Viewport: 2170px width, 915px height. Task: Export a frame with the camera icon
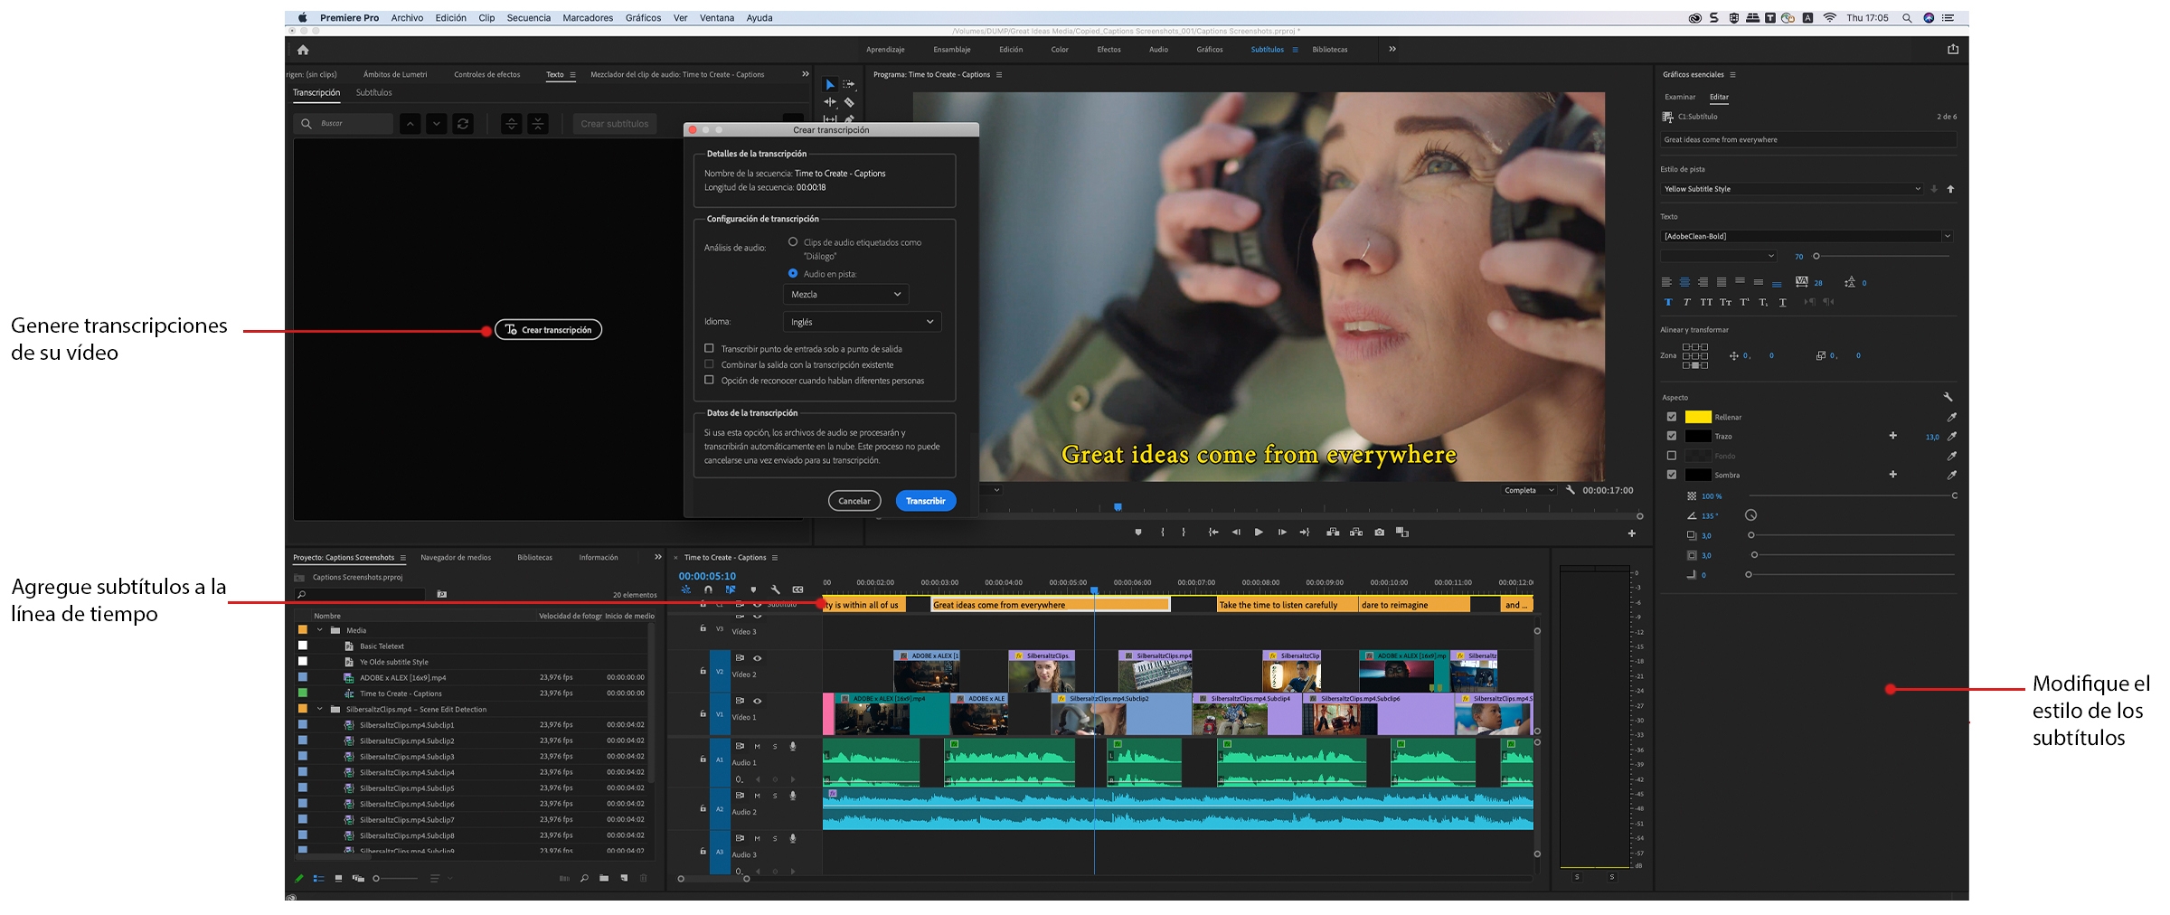[1379, 533]
